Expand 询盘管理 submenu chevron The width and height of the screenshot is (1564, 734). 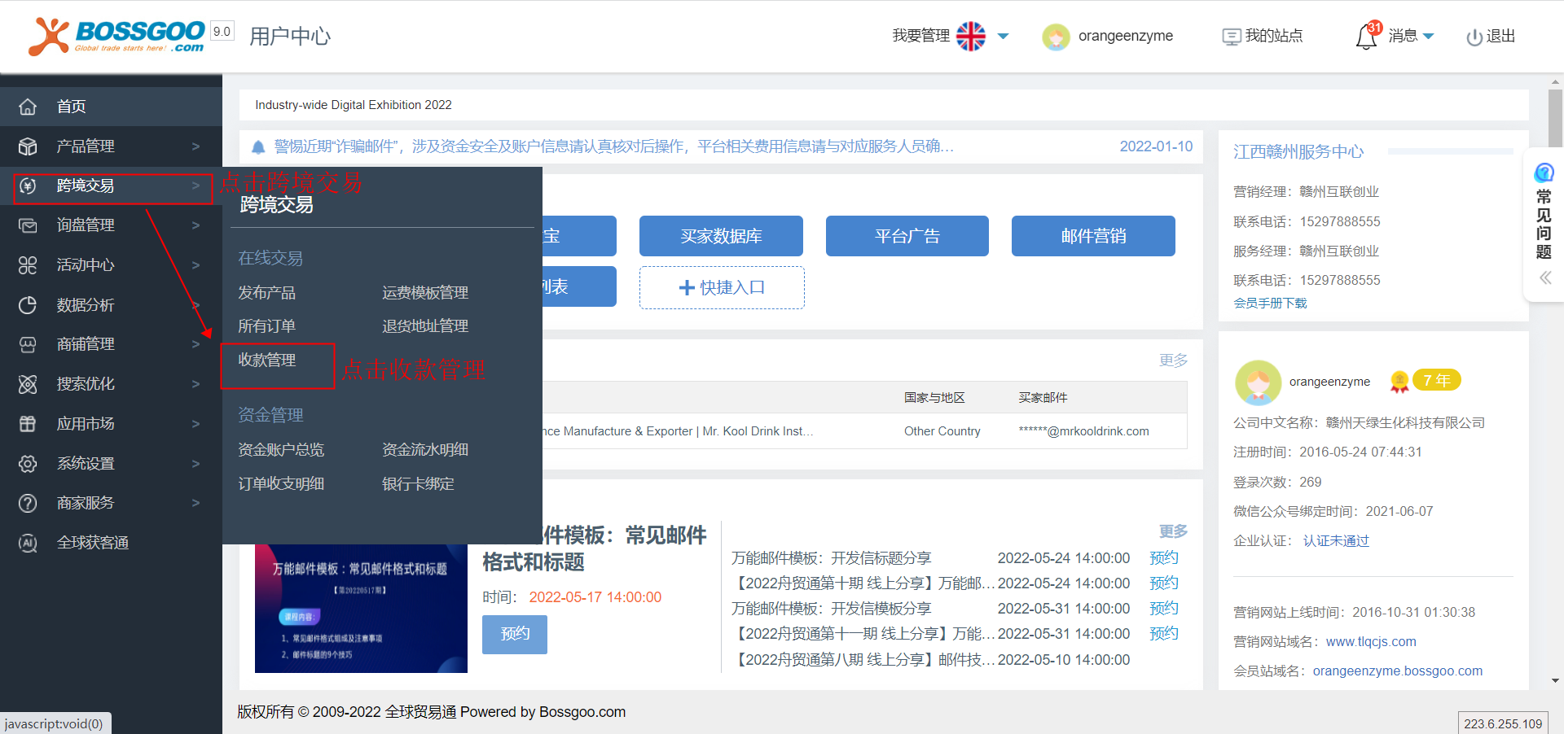(x=195, y=225)
